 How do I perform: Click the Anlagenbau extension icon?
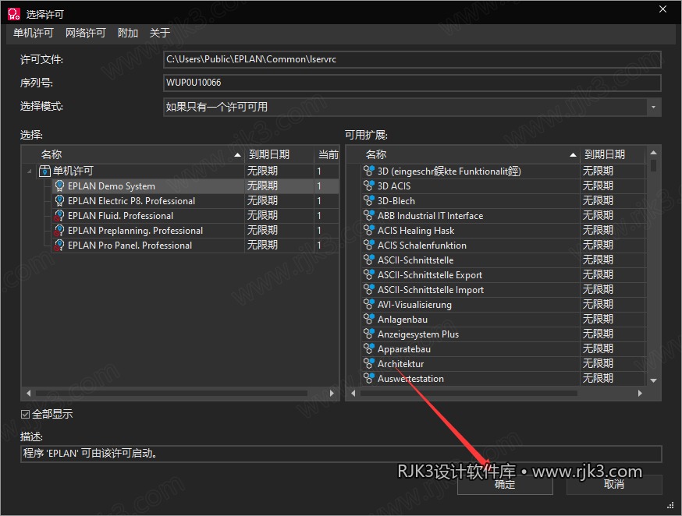coord(369,320)
